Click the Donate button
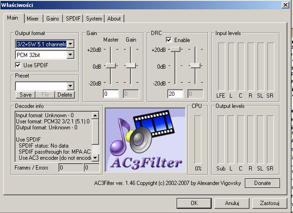Image resolution: width=293 pixels, height=213 pixels. (x=262, y=183)
